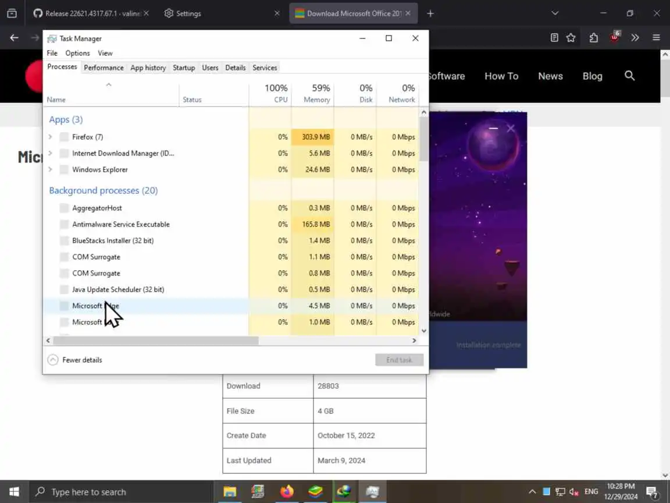Screen dimensions: 670x503
Task: Select the Firefox process icon in Task Manager
Action: pyautogui.click(x=64, y=137)
